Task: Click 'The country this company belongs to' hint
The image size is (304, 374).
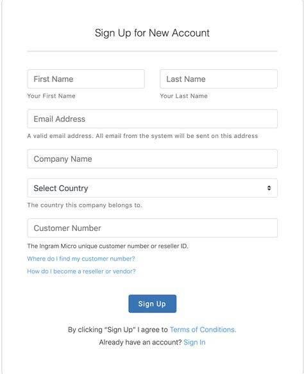Action: pyautogui.click(x=85, y=205)
